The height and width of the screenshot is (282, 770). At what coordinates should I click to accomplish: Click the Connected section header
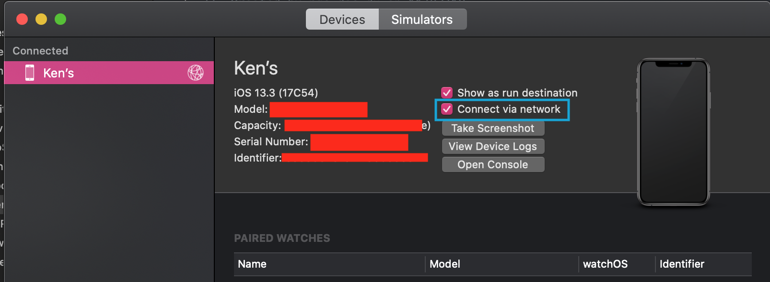[x=40, y=51]
